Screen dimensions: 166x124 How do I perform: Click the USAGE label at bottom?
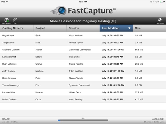point(6,119)
